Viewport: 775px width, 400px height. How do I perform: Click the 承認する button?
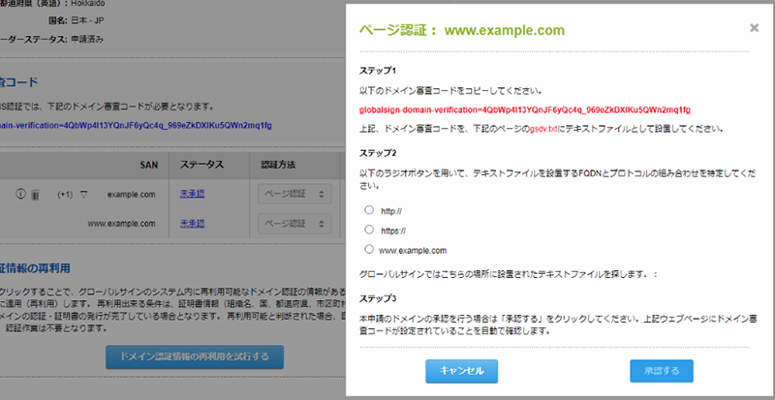[661, 370]
